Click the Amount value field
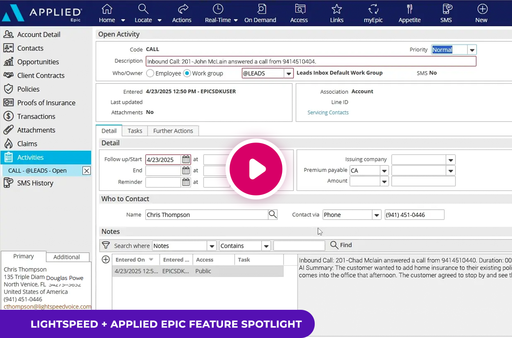The width and height of the screenshot is (512, 338). 423,181
